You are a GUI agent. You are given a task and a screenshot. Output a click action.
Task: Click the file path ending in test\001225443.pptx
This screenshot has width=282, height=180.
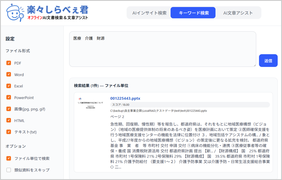click(158, 111)
